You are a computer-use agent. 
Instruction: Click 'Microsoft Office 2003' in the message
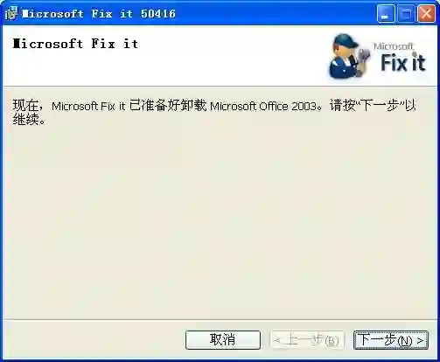coord(263,106)
